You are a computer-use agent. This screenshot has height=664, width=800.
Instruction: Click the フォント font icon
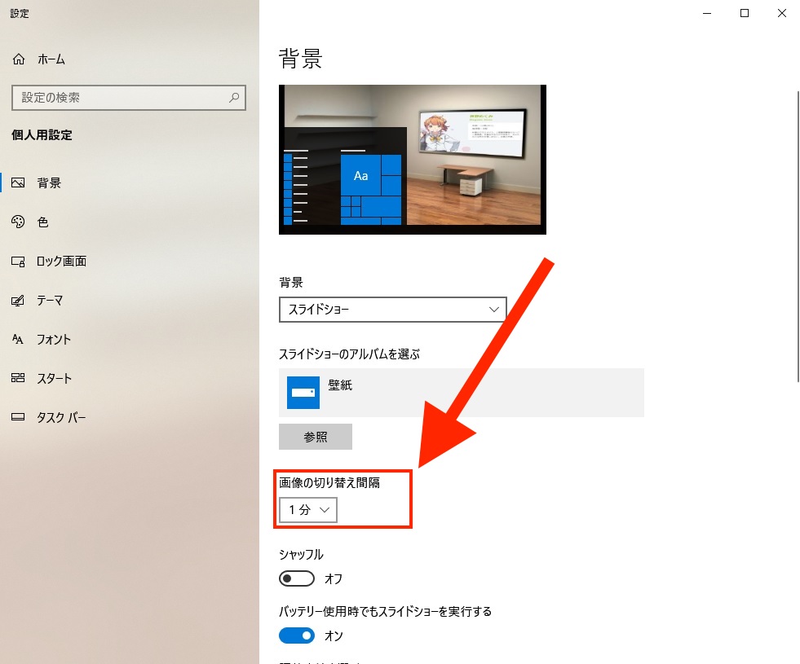[x=19, y=340]
